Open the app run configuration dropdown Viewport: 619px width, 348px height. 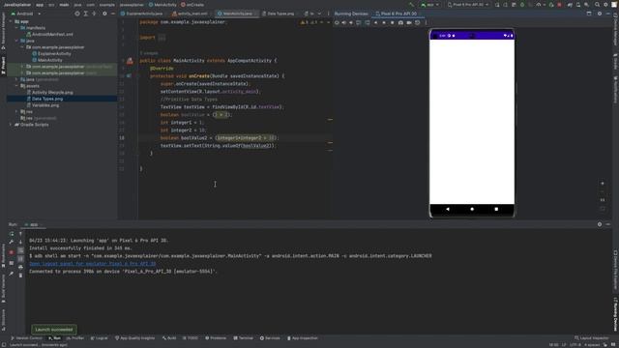pyautogui.click(x=429, y=5)
